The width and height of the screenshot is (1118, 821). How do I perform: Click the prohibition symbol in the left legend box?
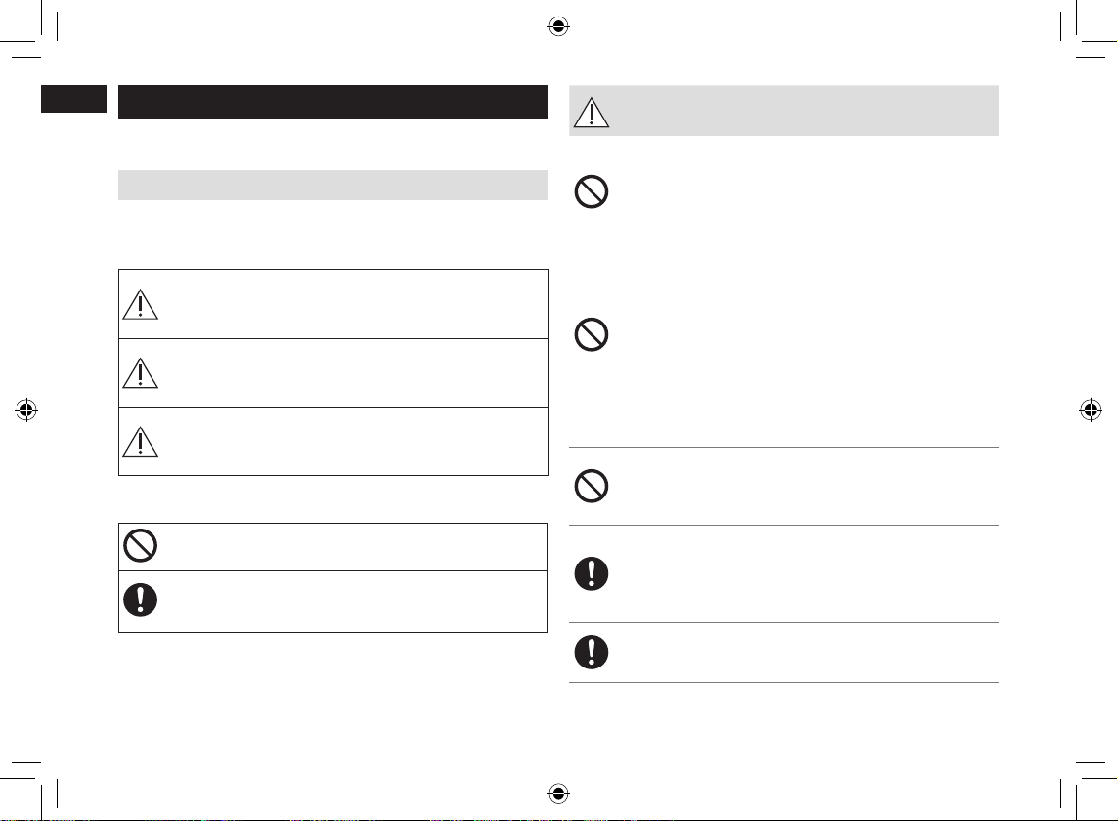[141, 546]
